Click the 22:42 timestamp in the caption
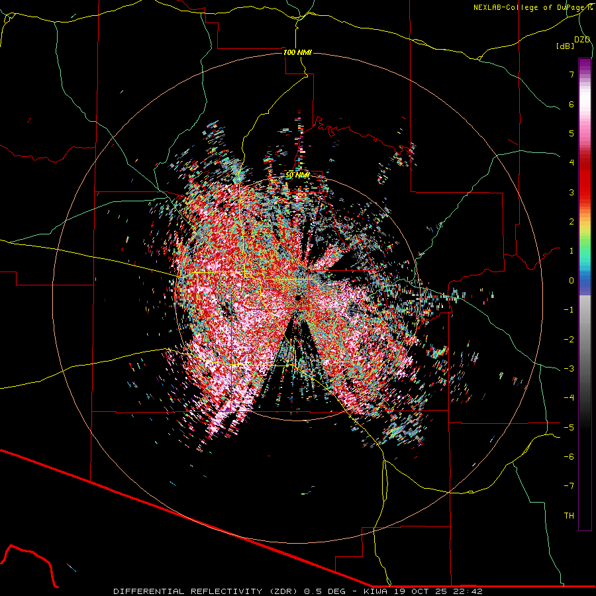The width and height of the screenshot is (596, 596). 468,591
